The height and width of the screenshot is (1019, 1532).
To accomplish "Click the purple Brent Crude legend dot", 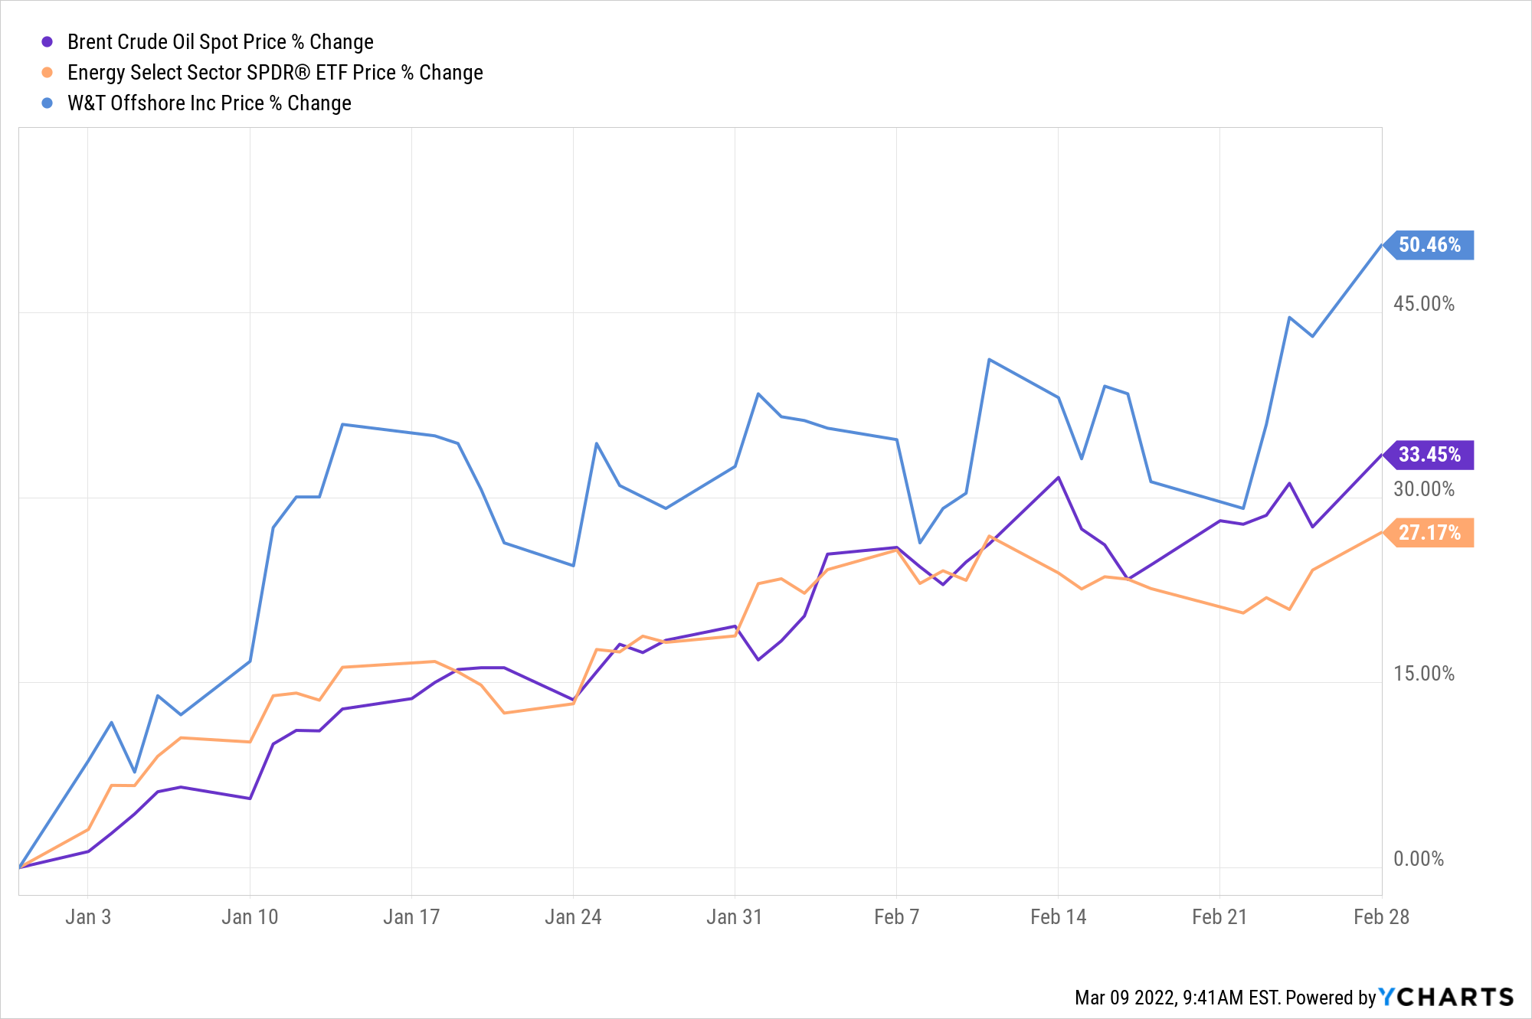I will pos(47,42).
